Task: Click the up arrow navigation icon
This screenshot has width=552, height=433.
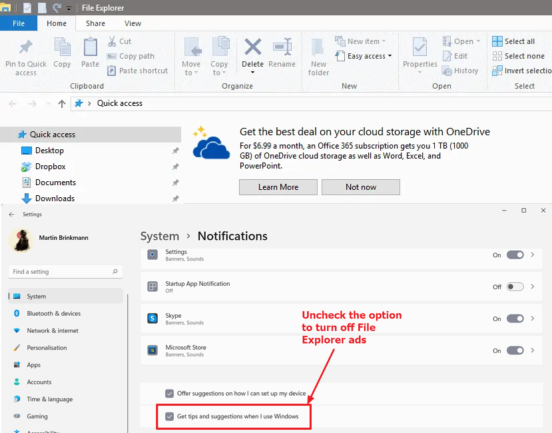Action: click(x=62, y=104)
